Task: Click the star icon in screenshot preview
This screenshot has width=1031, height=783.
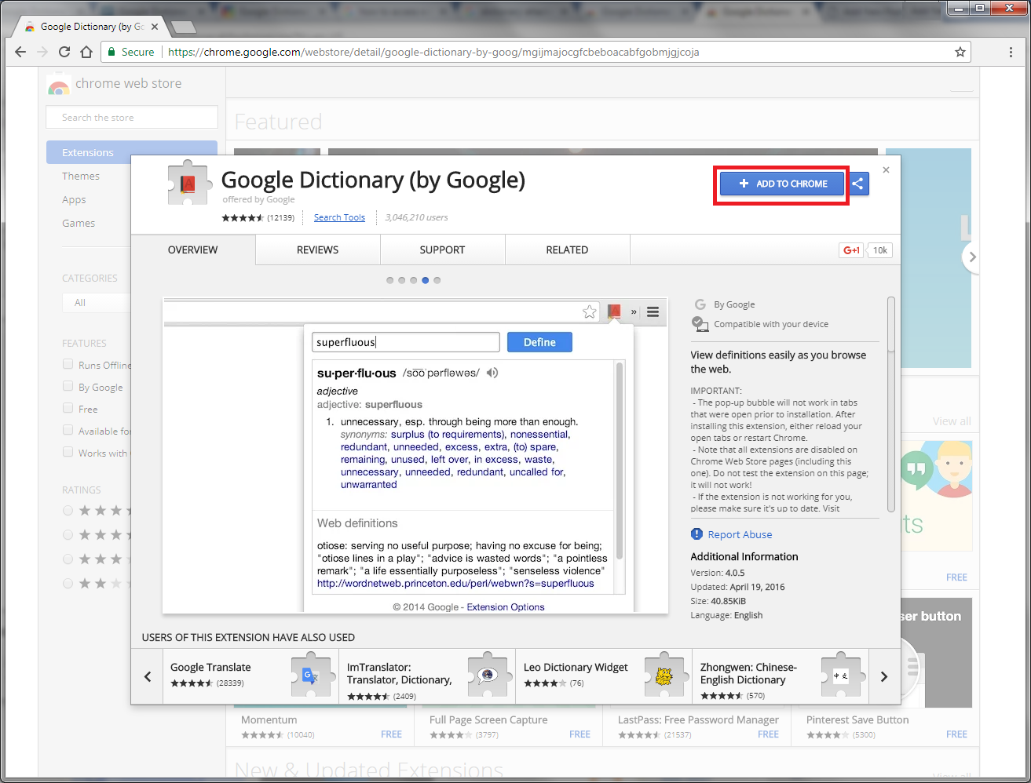Action: click(590, 312)
